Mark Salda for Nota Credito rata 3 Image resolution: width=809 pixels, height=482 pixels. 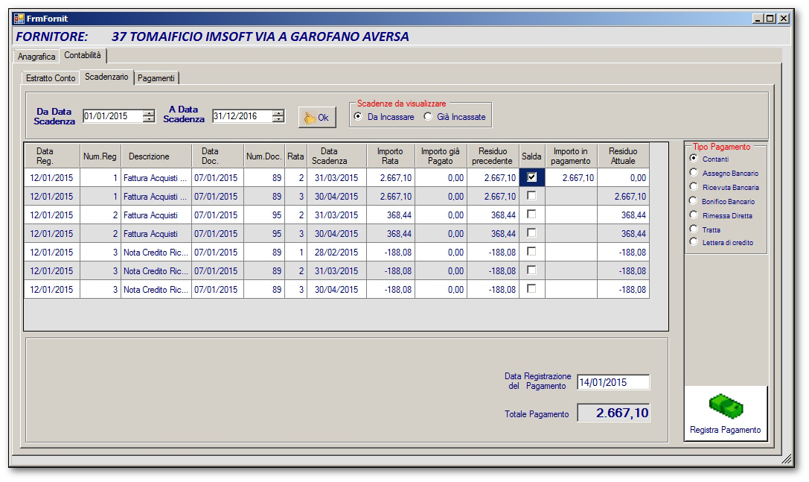pyautogui.click(x=531, y=289)
